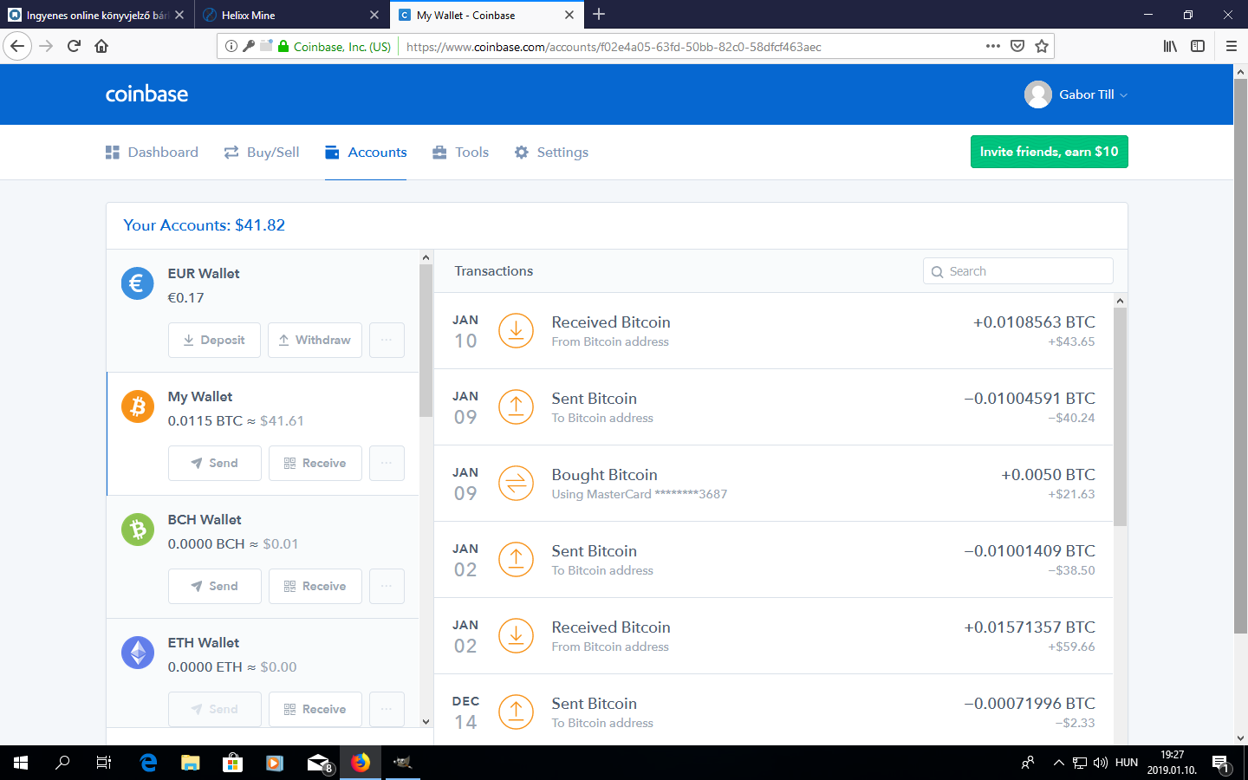Click sent icon of Dec 14 transaction

click(516, 712)
